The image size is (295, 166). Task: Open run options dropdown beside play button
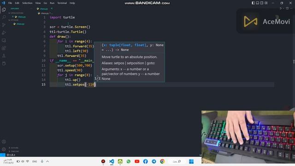pos(283,8)
